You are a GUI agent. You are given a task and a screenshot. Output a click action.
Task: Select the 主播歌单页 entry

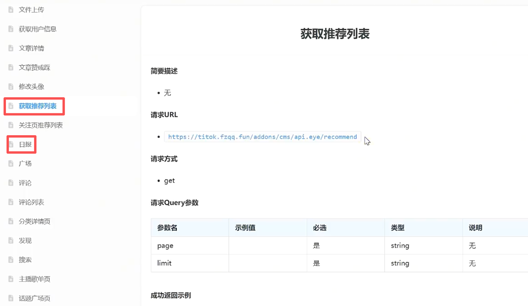(34, 279)
